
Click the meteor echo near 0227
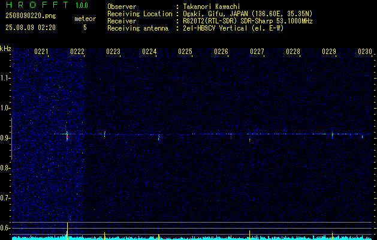click(249, 140)
